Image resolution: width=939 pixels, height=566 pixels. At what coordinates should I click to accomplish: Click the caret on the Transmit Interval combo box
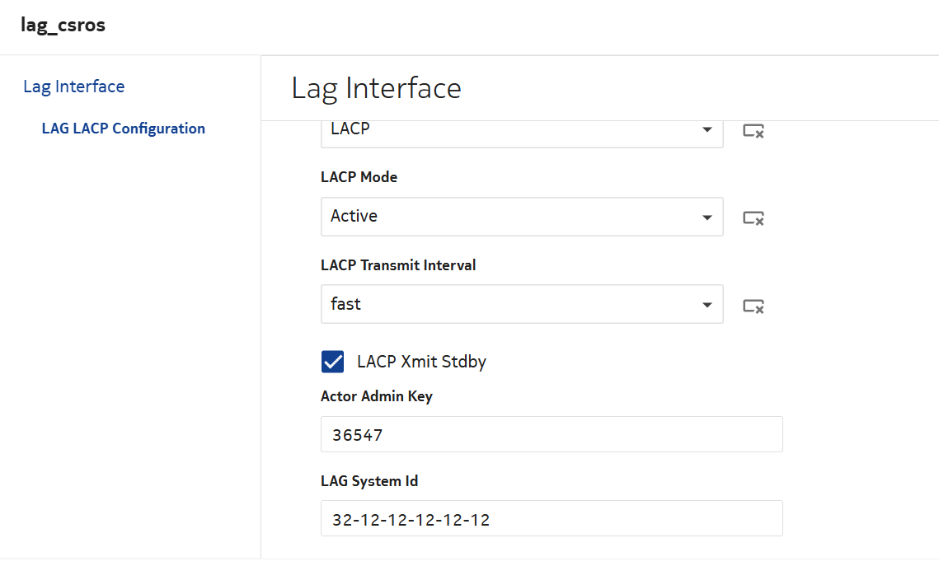(707, 306)
